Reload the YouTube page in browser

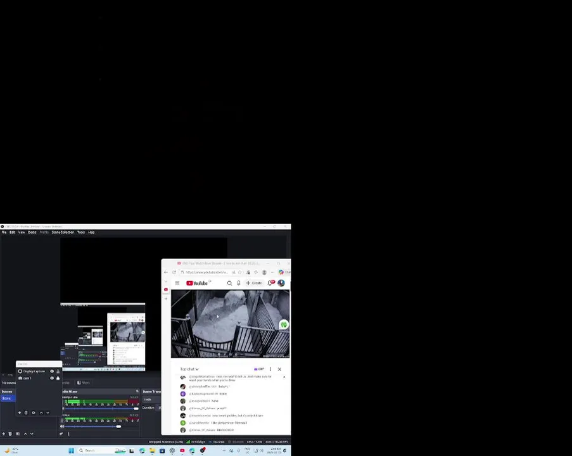174,272
